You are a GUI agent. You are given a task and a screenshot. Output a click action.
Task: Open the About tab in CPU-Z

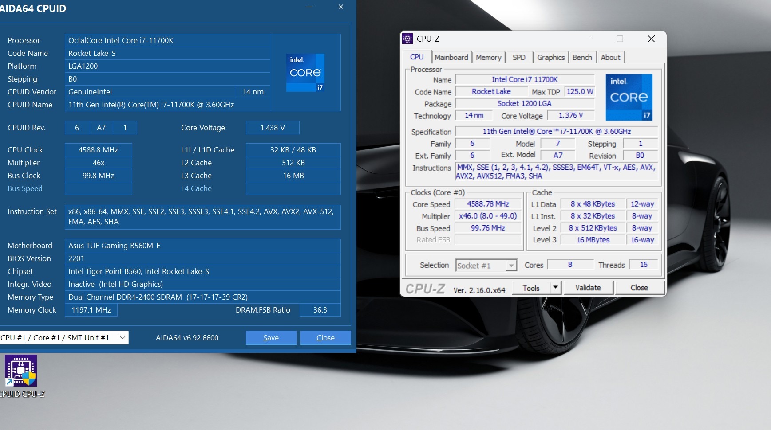pos(610,57)
